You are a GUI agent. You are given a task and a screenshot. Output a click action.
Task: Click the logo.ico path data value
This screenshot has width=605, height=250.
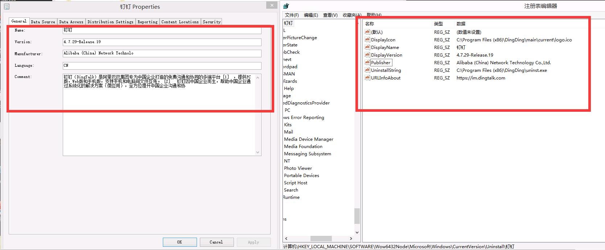514,40
